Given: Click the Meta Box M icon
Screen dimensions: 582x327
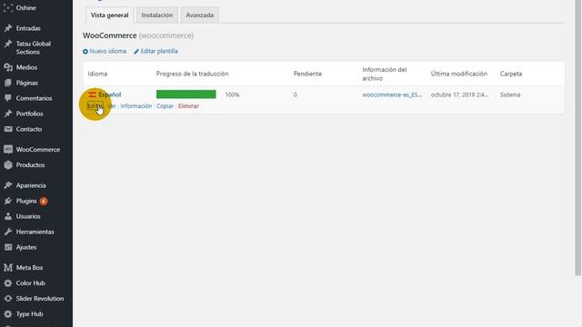Looking at the screenshot, I should (x=8, y=268).
